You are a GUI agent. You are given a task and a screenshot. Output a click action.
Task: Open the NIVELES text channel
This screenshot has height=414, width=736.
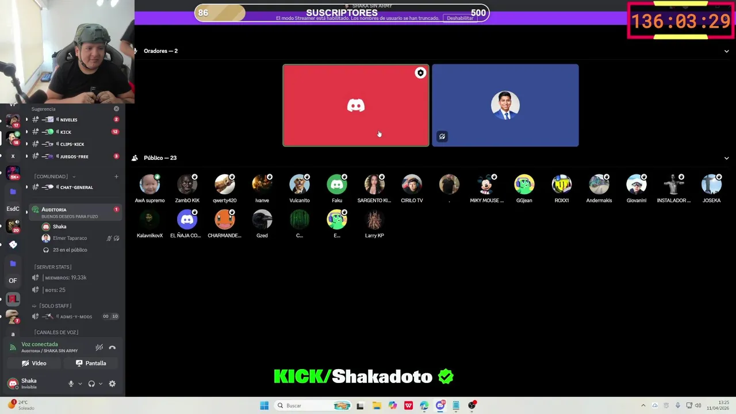[75, 120]
